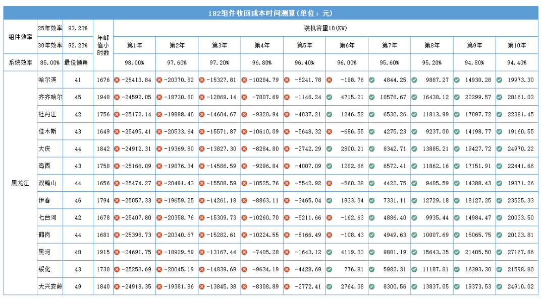Screen dimensions: 545x303
Task: Click red X icon in 七台河 第6年 cell
Action: point(329,217)
